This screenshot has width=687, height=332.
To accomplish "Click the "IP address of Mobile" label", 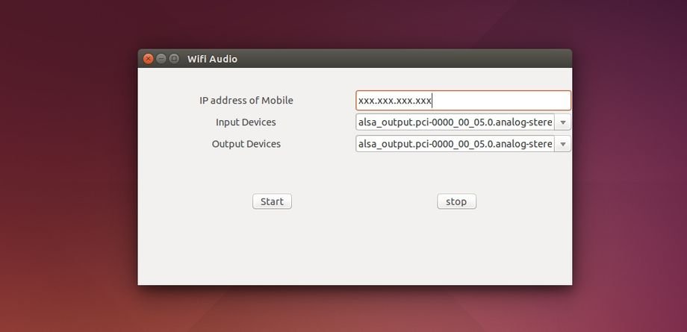I will [x=246, y=101].
